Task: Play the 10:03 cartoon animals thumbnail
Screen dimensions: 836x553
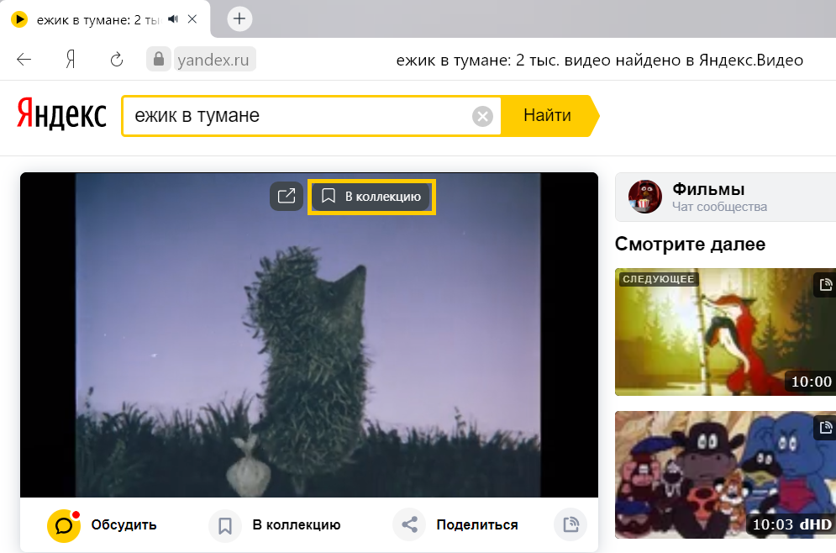Action: coord(725,475)
